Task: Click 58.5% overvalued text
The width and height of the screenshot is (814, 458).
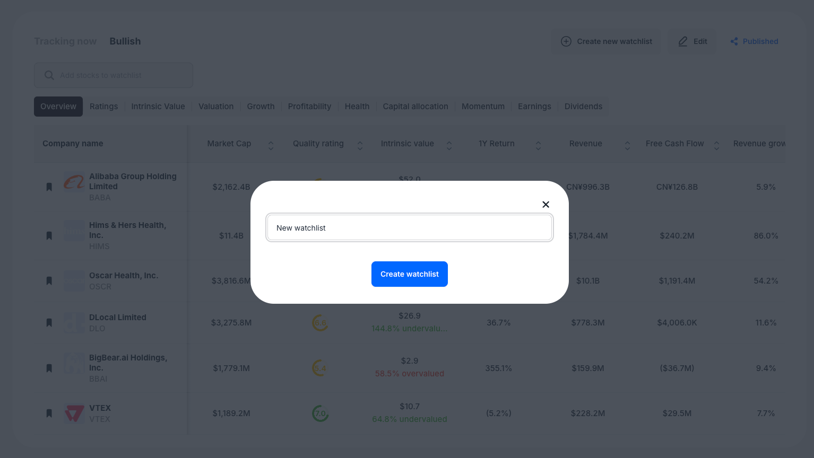Action: [410, 374]
